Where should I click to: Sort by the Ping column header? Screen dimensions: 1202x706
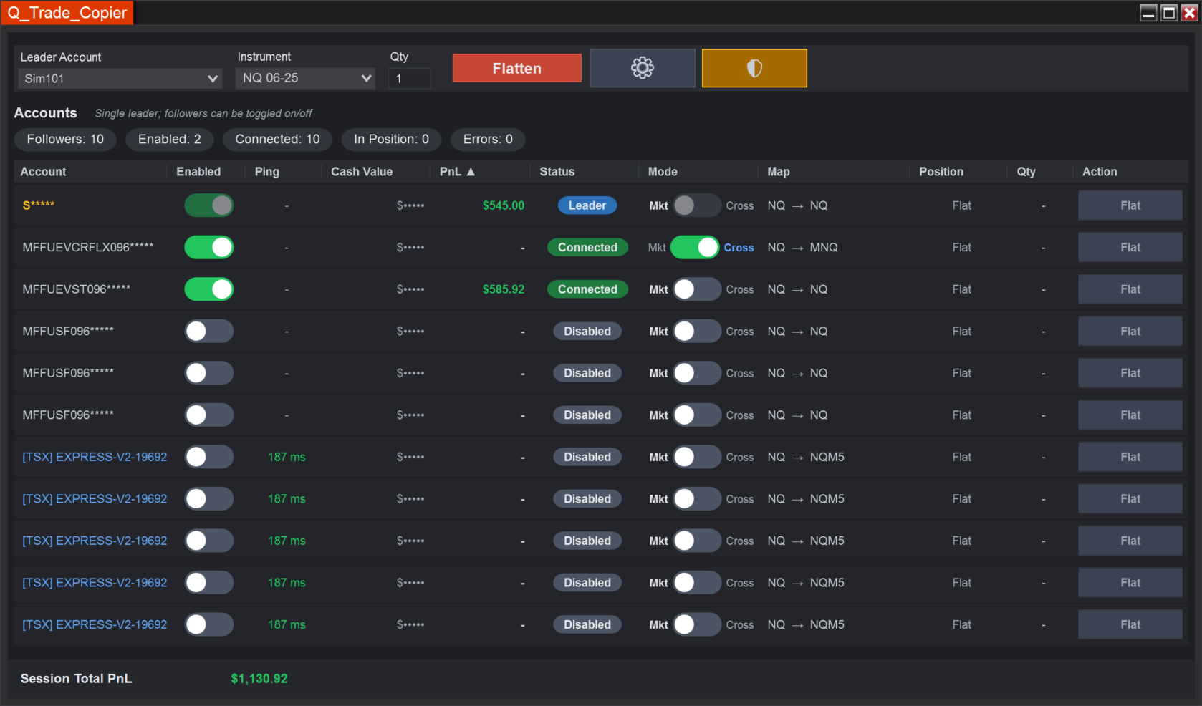point(267,172)
